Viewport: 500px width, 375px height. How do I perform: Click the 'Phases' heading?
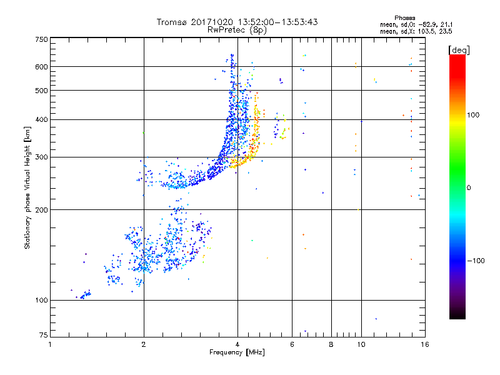tap(404, 18)
